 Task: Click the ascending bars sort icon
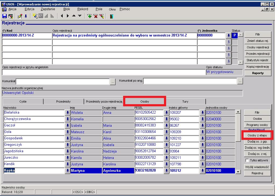tap(46, 16)
